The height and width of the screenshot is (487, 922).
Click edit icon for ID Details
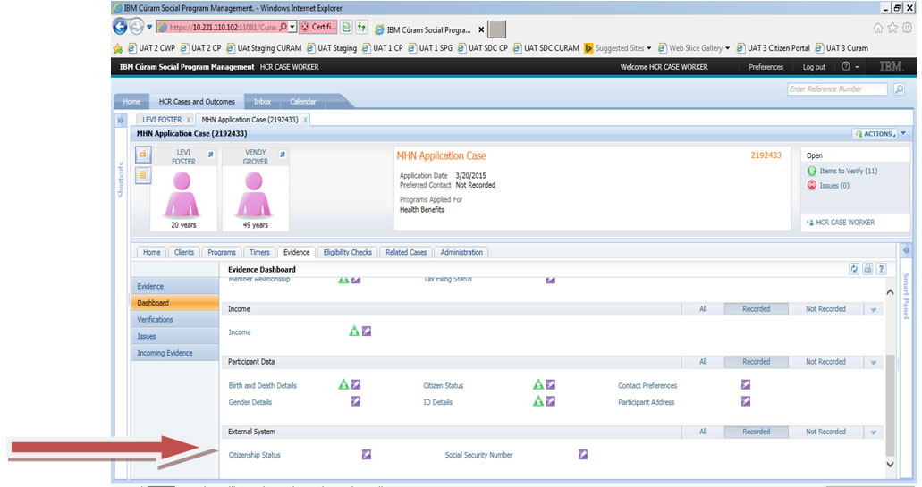(550, 401)
